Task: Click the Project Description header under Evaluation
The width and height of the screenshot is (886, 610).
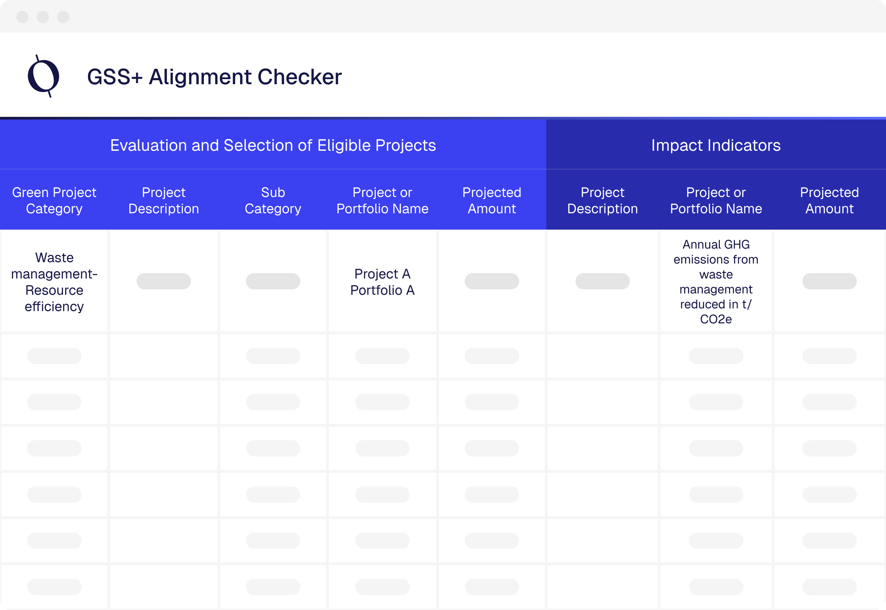Action: 163,200
